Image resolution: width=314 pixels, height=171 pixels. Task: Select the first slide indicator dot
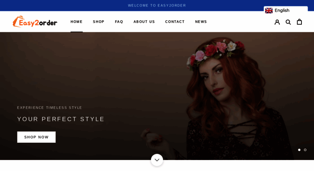(x=299, y=150)
